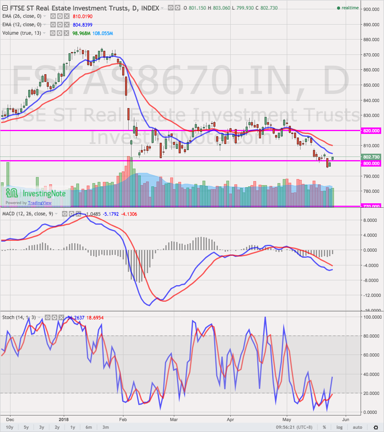
Task: Delete the Stoch indicator using X icon
Action: point(61,317)
